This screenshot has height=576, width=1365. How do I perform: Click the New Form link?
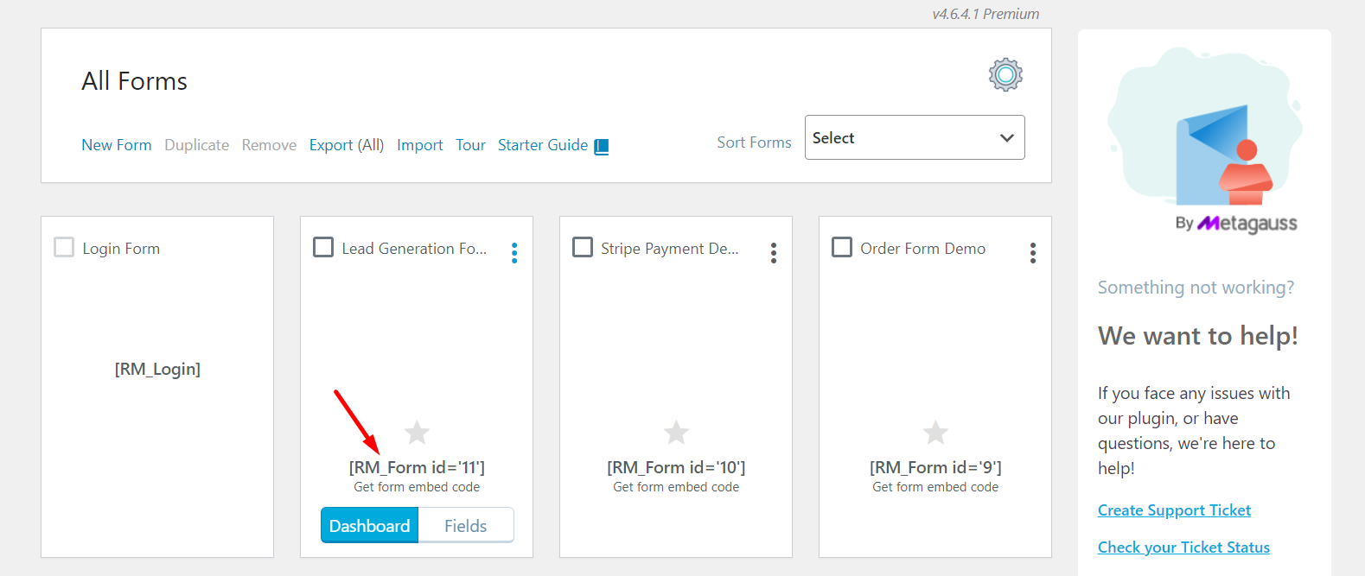click(x=116, y=145)
